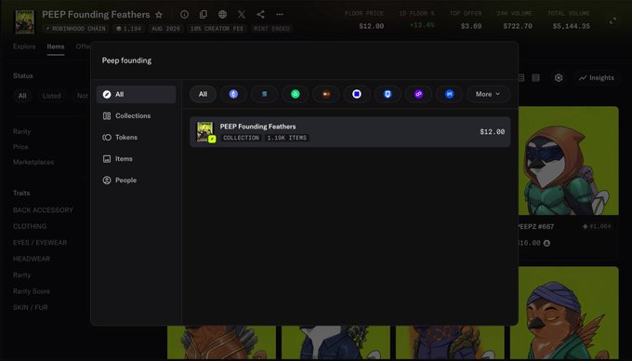
Task: Open the three-dot more options menu
Action: (x=280, y=15)
